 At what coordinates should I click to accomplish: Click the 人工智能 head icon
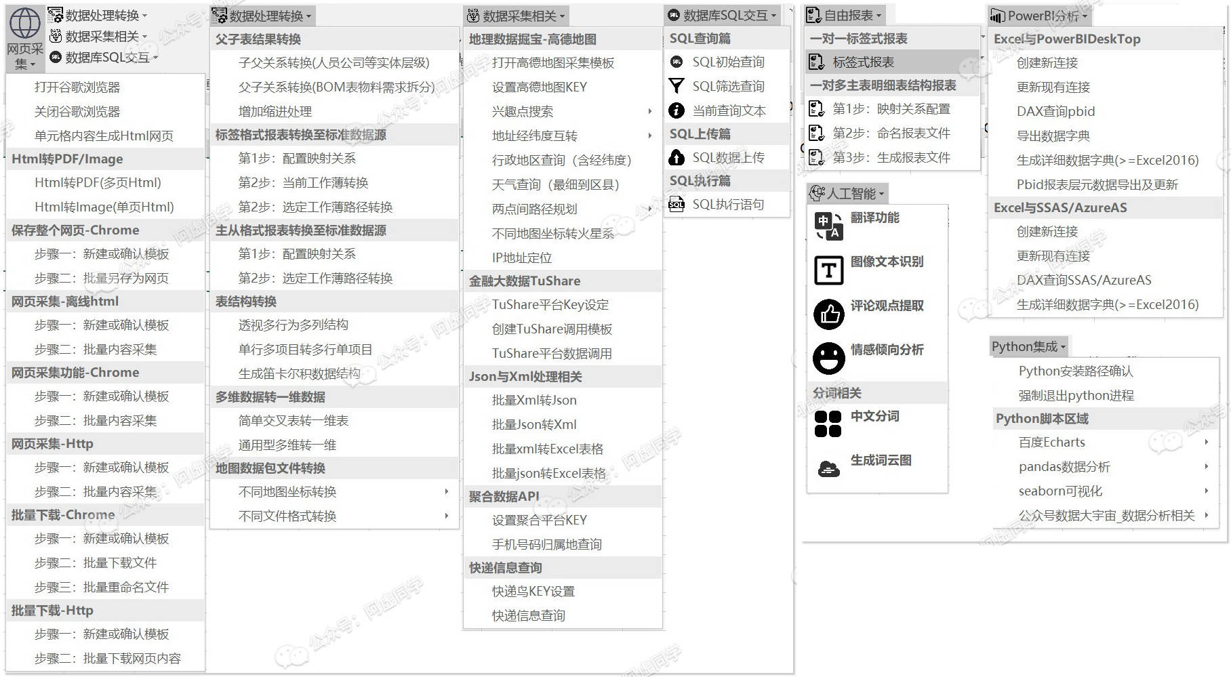tap(817, 193)
